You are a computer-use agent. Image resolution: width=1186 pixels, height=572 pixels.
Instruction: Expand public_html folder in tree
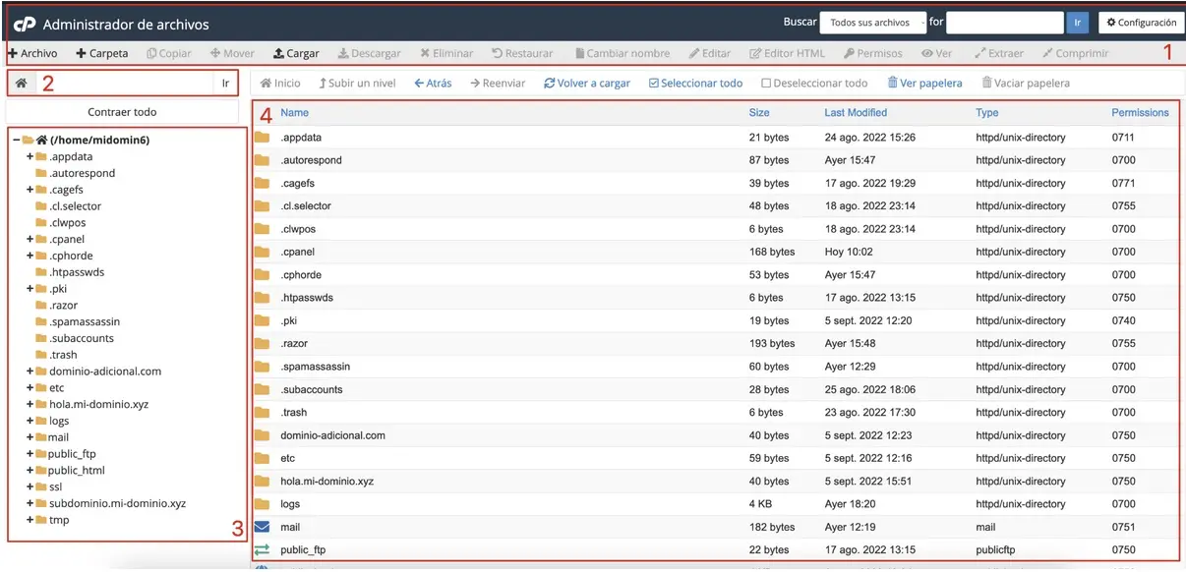point(30,471)
